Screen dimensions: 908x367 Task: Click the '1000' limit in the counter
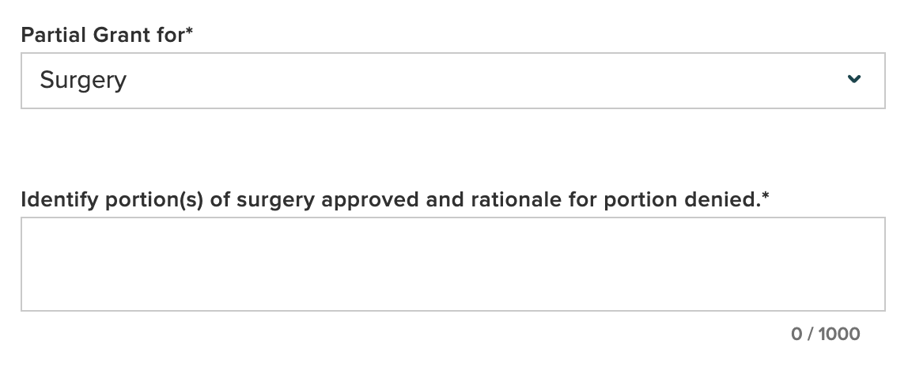tap(839, 334)
